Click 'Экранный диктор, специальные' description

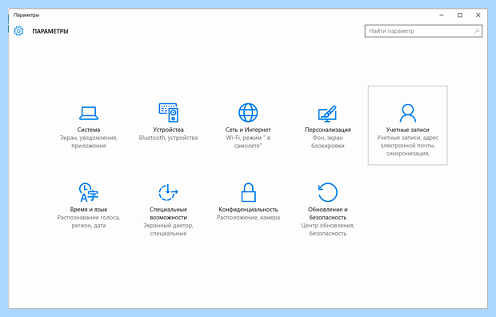click(x=168, y=230)
